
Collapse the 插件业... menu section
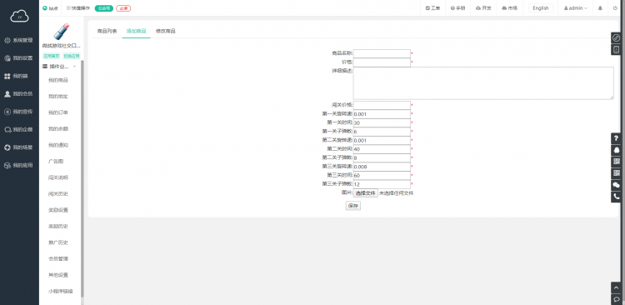(x=59, y=66)
